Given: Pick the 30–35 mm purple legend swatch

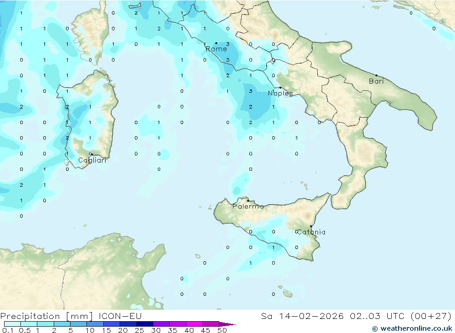Looking at the screenshot, I should point(162,324).
